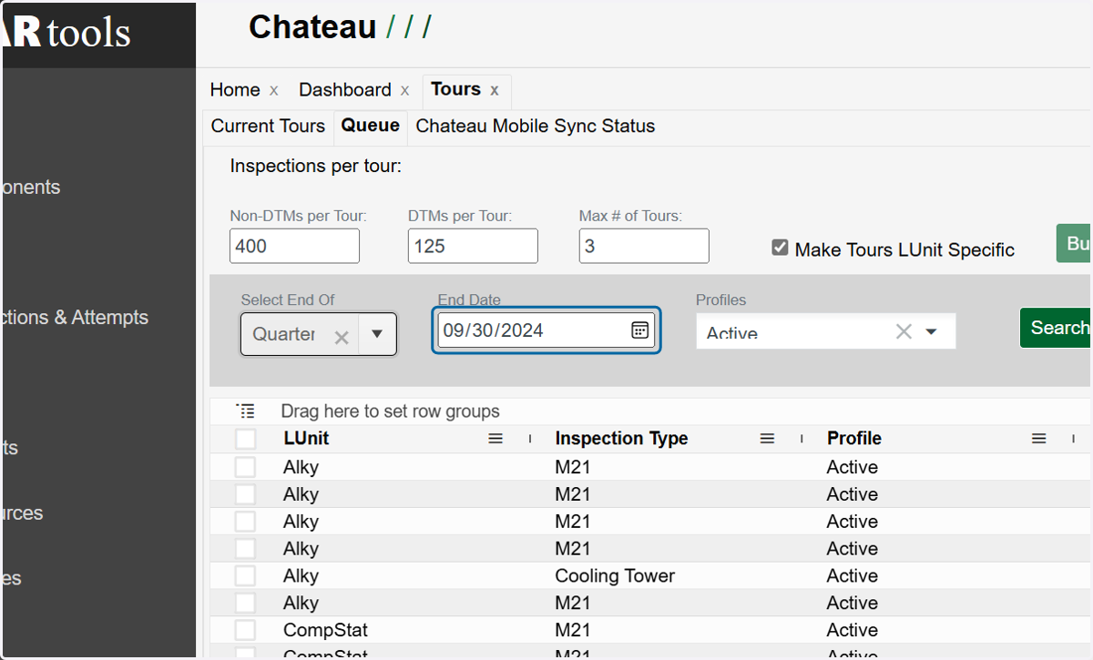Close the Home tab with its x
1093x660 pixels.
pos(273,90)
